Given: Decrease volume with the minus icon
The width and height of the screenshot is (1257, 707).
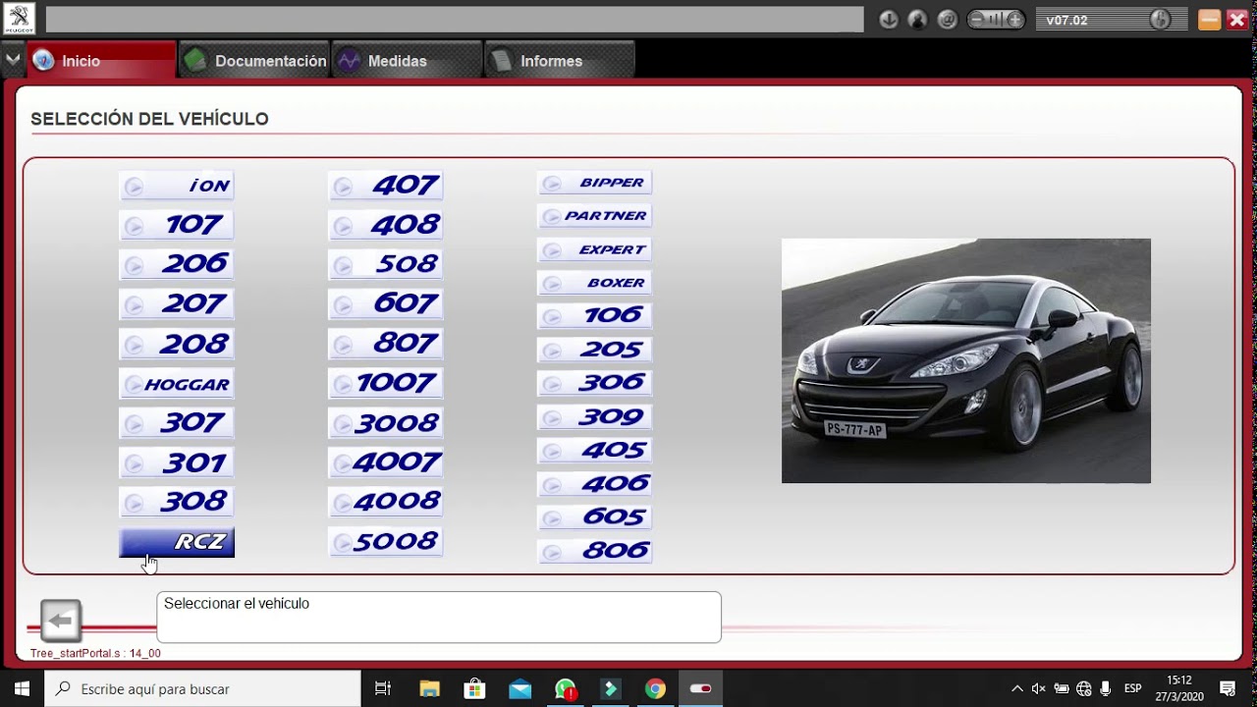Looking at the screenshot, I should [977, 20].
